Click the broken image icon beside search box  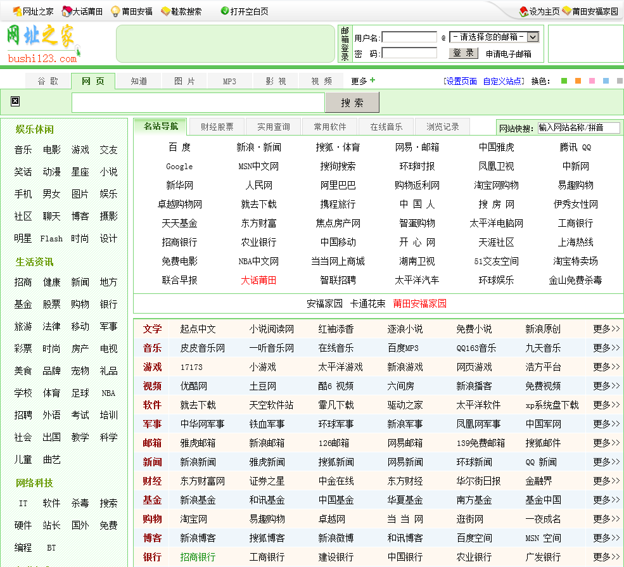(x=15, y=101)
